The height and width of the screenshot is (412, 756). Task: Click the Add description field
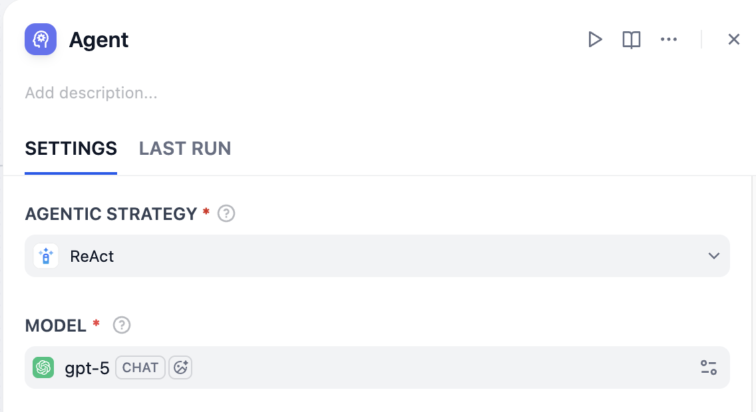(91, 93)
